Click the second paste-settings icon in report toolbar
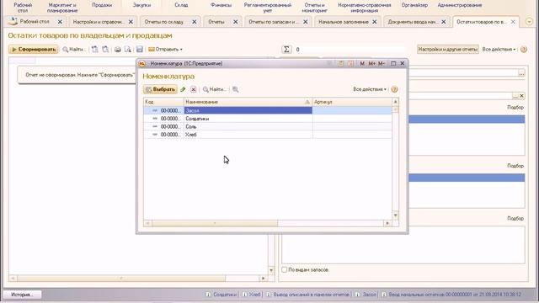 (105, 50)
